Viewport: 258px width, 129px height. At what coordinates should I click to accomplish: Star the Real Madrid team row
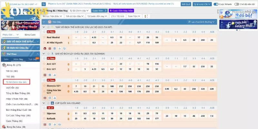click(x=44, y=37)
